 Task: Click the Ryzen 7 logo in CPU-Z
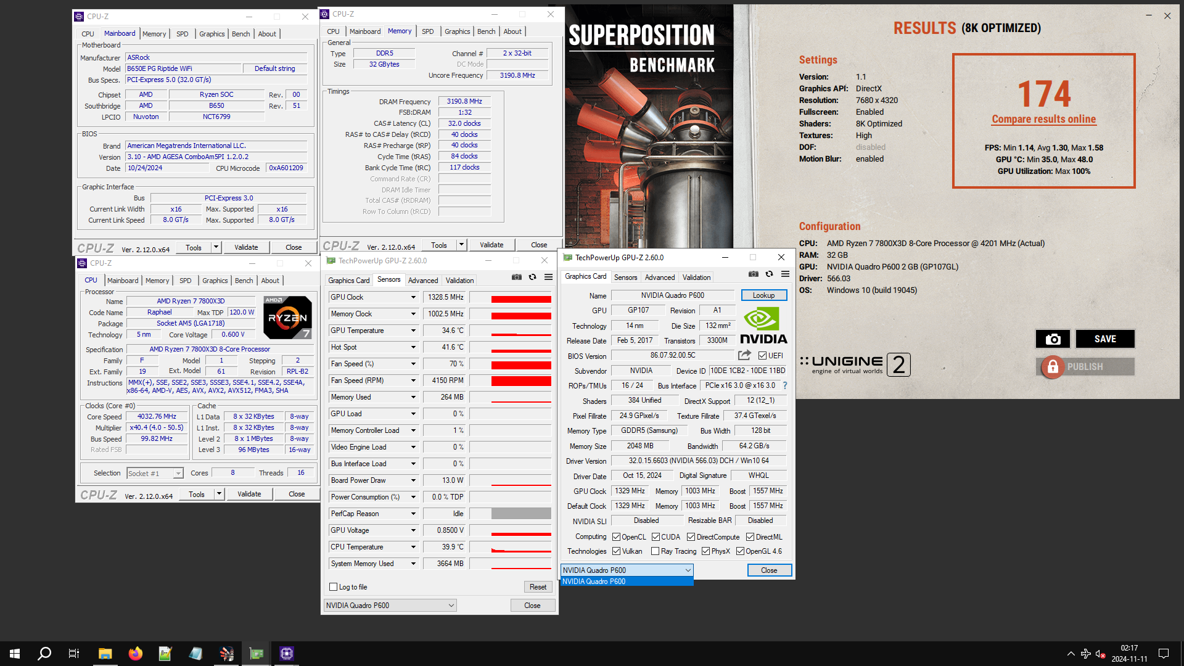point(287,318)
